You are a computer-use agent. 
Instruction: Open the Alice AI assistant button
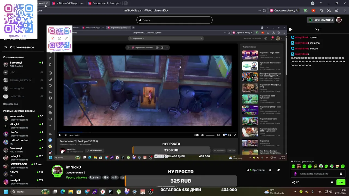point(284,11)
